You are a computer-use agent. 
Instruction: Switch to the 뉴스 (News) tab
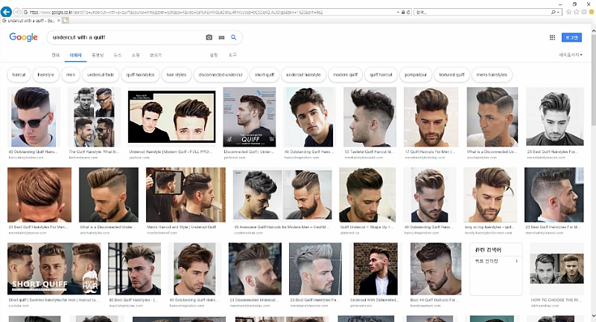point(118,55)
